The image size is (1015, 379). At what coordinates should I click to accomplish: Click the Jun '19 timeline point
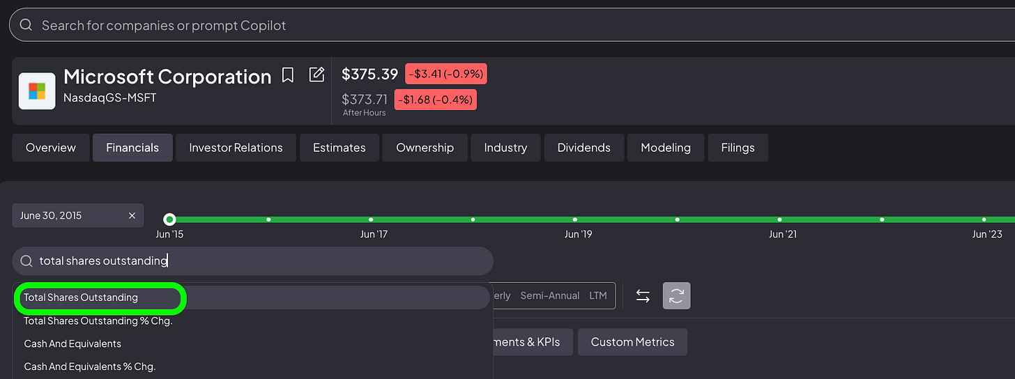(x=575, y=219)
